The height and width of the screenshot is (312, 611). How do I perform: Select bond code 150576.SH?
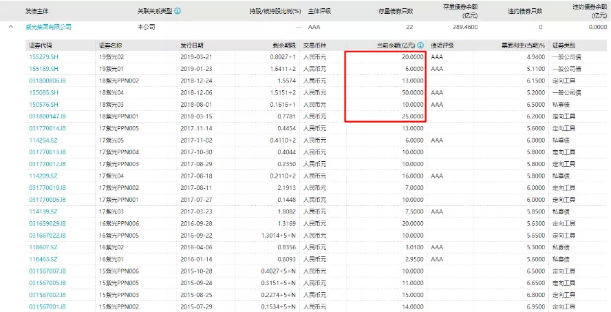pyautogui.click(x=43, y=104)
